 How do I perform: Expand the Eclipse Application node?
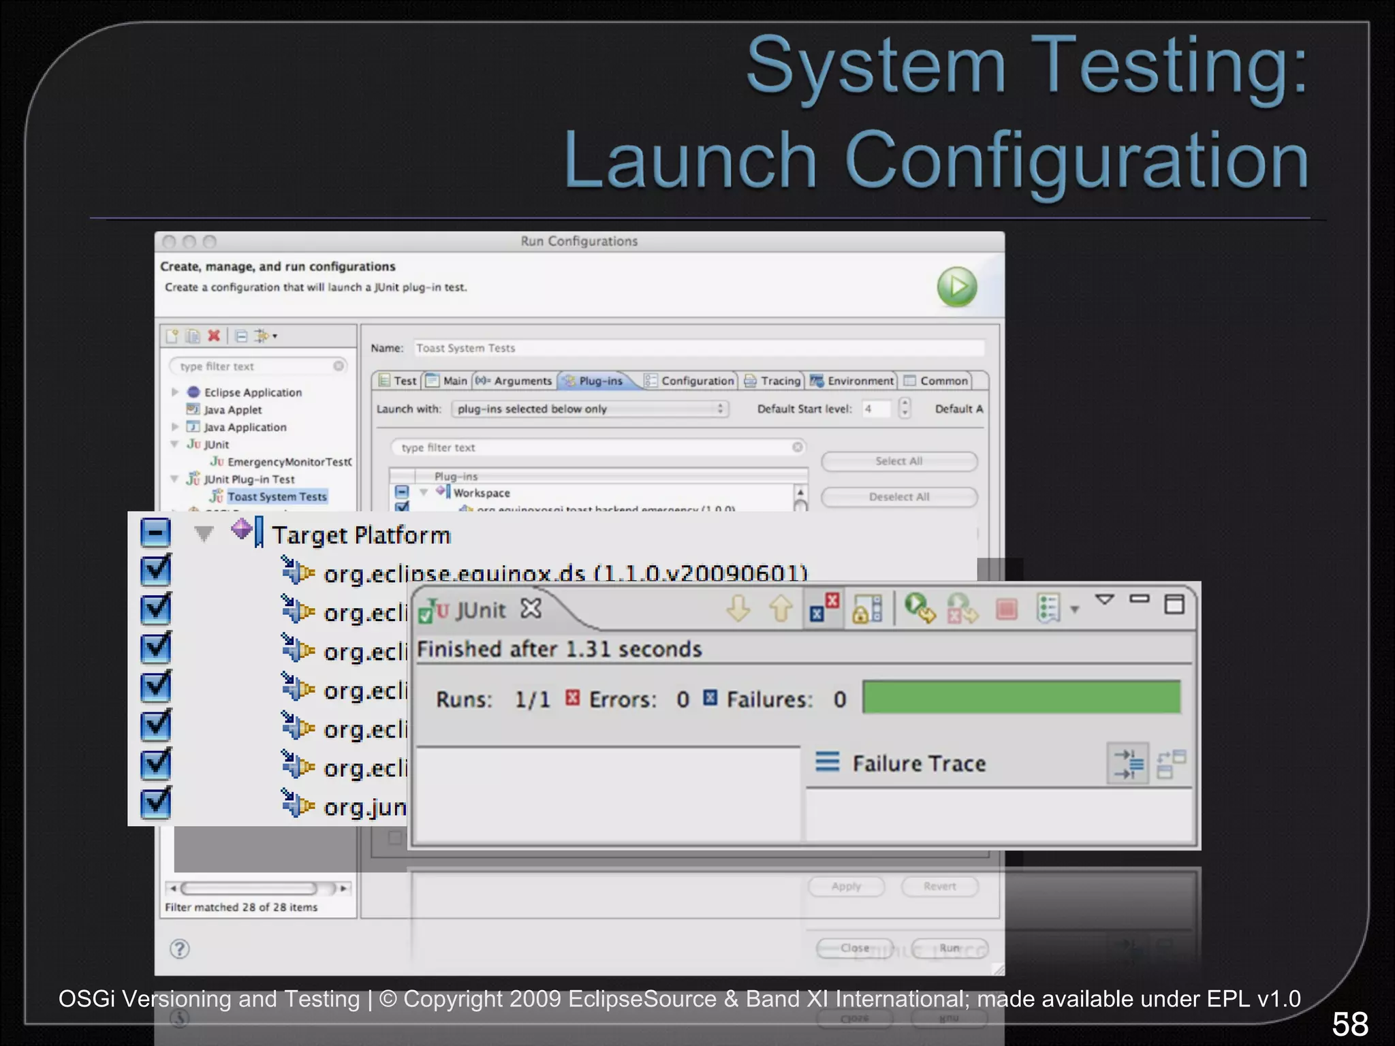click(175, 392)
